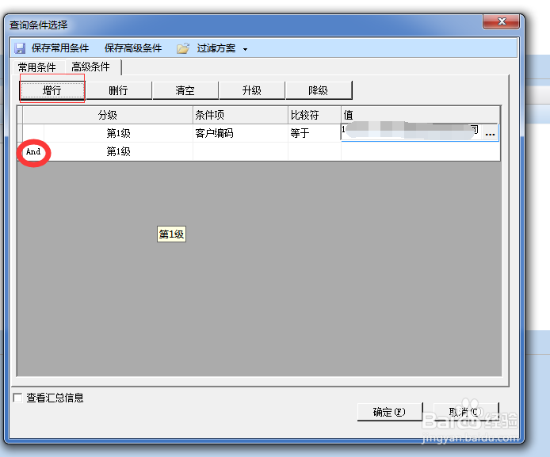
Task: Toggle the 查看汇总信息 checkbox
Action: pyautogui.click(x=17, y=398)
